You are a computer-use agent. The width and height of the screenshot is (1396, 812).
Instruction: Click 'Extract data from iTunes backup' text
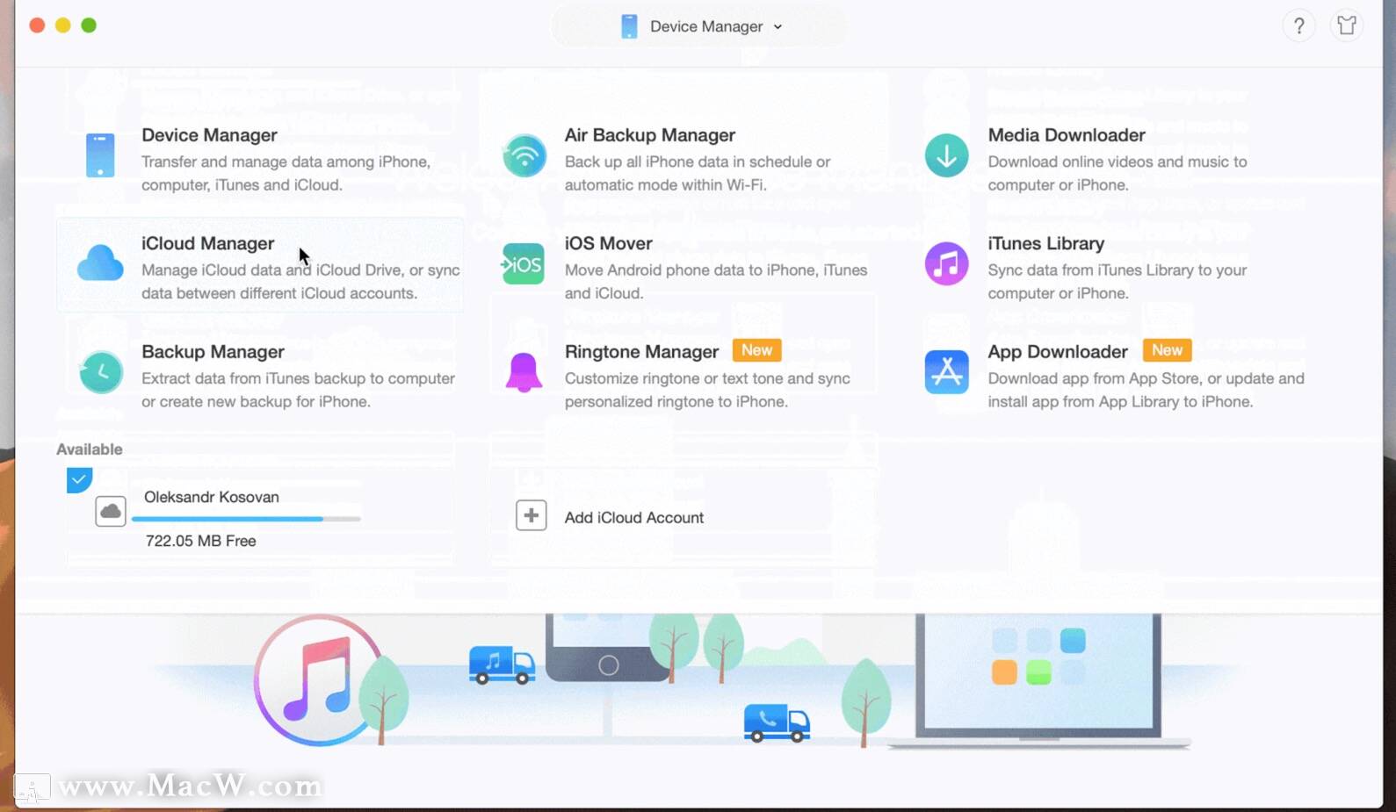coord(298,390)
